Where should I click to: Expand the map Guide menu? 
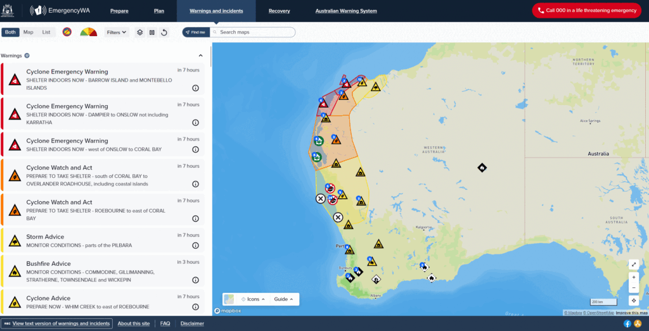coord(283,299)
